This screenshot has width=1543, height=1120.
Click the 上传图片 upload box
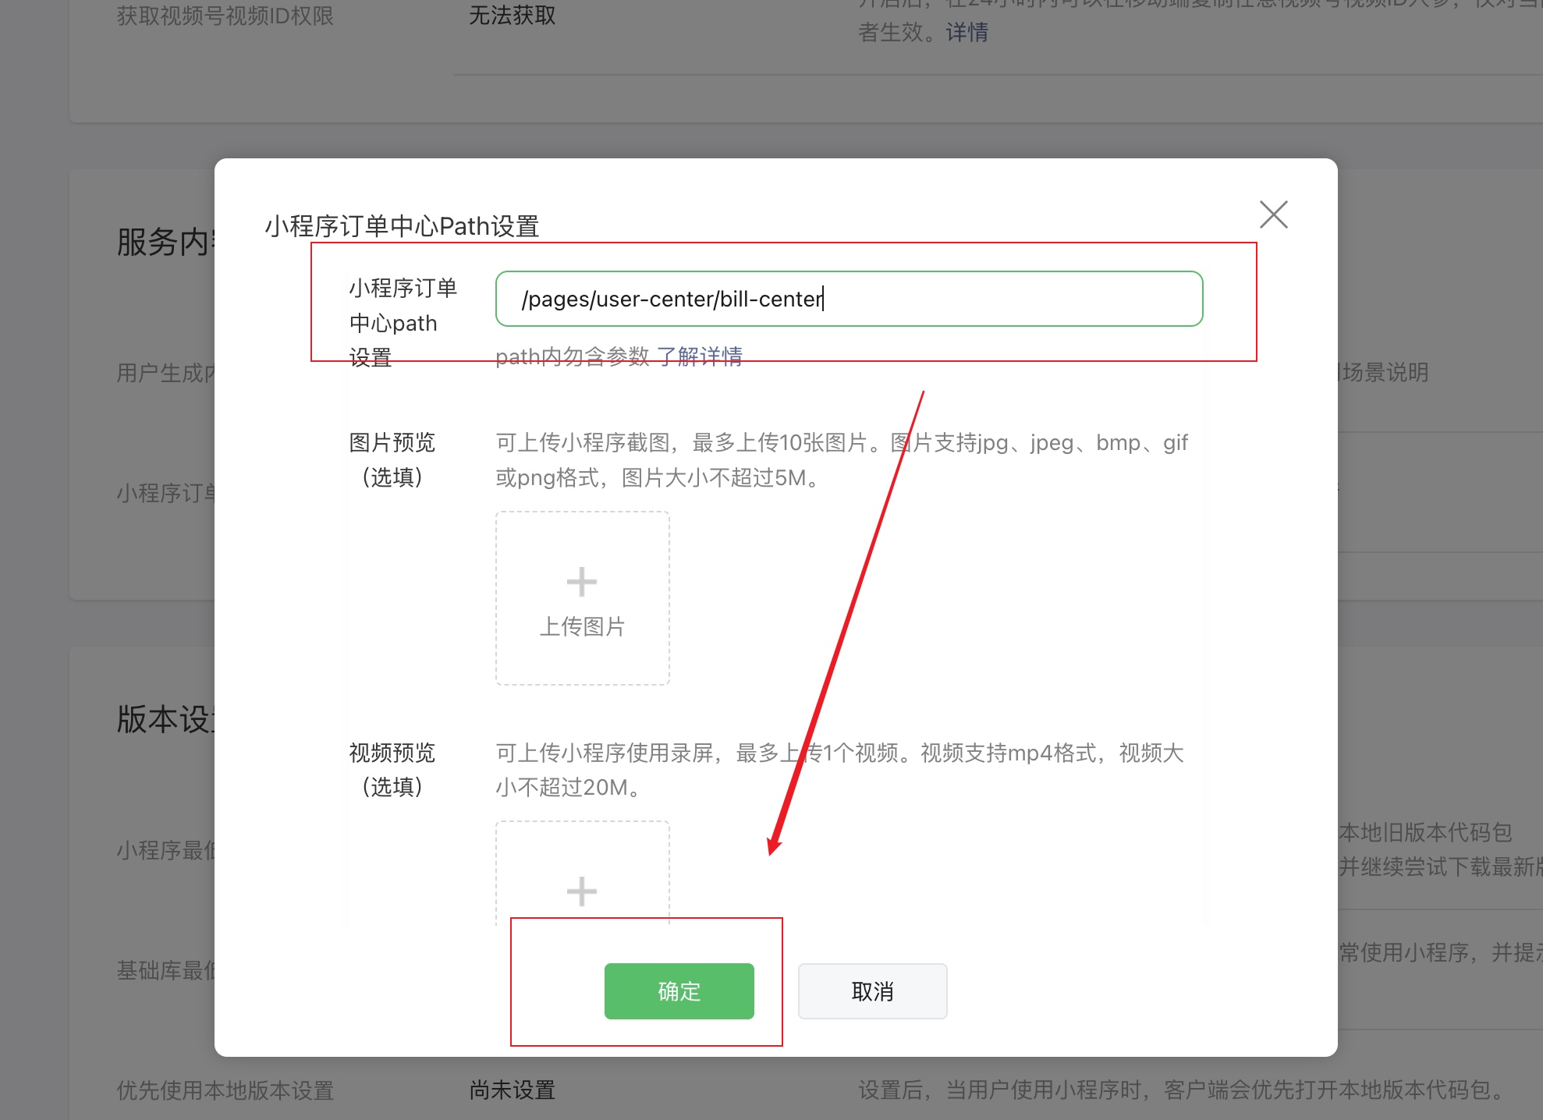click(583, 598)
